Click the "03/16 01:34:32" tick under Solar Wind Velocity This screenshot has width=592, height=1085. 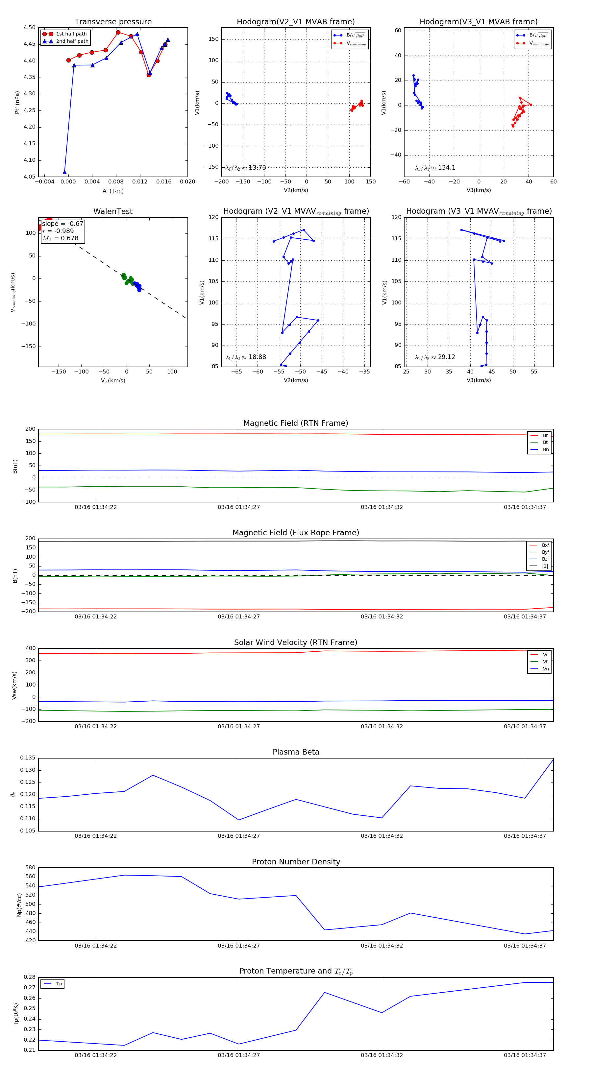[382, 726]
